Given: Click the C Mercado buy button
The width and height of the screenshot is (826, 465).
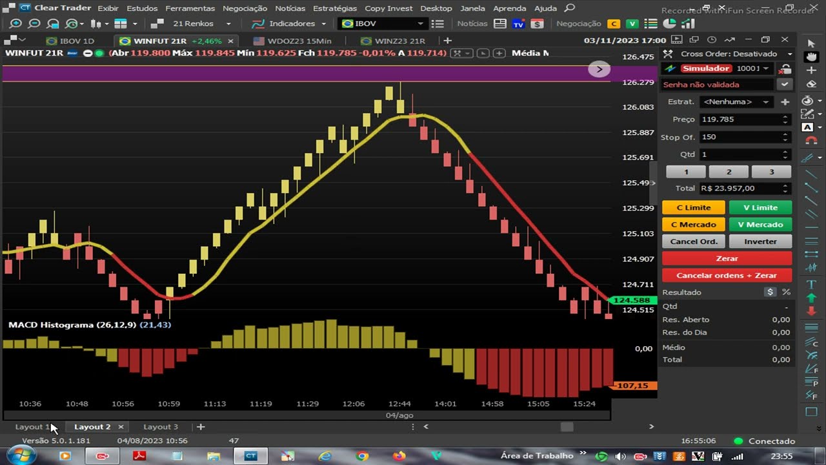Looking at the screenshot, I should [x=694, y=225].
